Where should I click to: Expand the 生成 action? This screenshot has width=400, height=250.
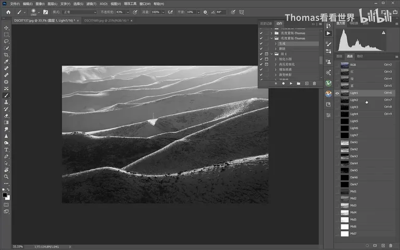tap(276, 44)
